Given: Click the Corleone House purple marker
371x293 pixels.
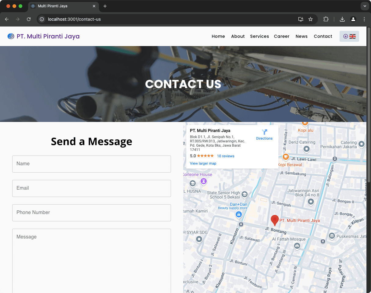Looking at the screenshot, I should [x=204, y=181].
